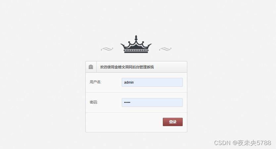Click the building icon in the panel header
This screenshot has width=276, height=149.
click(x=91, y=67)
